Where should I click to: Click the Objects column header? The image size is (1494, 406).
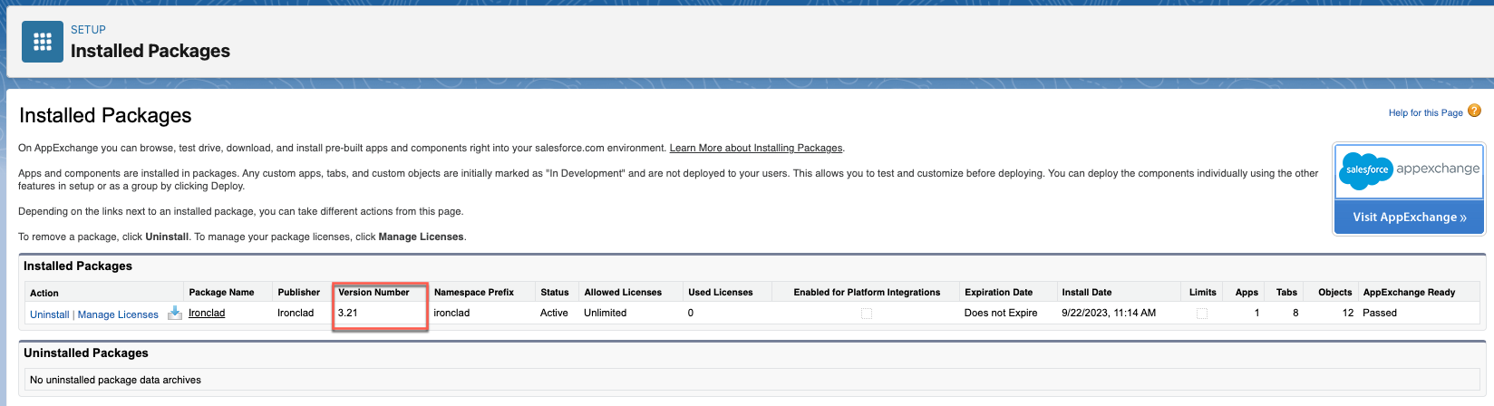pyautogui.click(x=1334, y=292)
